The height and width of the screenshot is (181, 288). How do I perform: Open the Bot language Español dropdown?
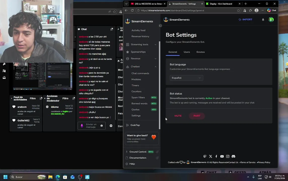(x=187, y=78)
